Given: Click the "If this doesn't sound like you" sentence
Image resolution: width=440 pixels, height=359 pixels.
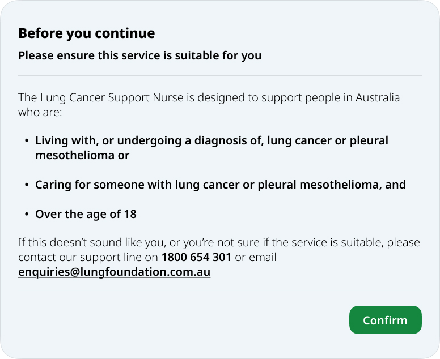Looking at the screenshot, I should click(x=219, y=243).
